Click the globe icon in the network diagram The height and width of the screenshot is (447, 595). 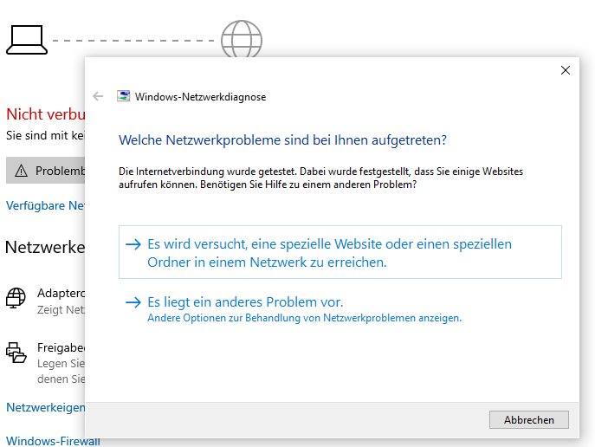242,39
